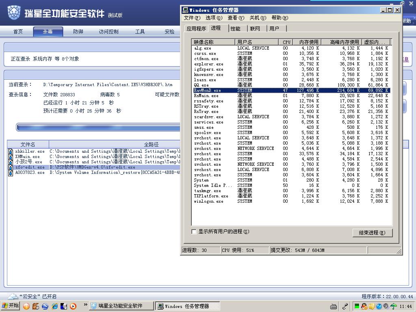Open the 帮助(H) menu in Task Manager
The image size is (416, 312).
coord(279,18)
